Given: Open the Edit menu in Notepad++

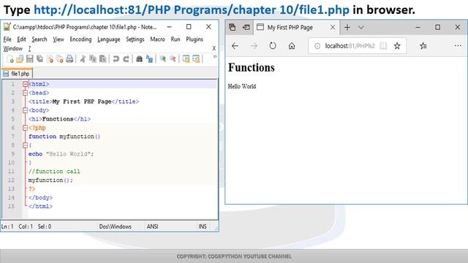Looking at the screenshot, I should pos(21,39).
